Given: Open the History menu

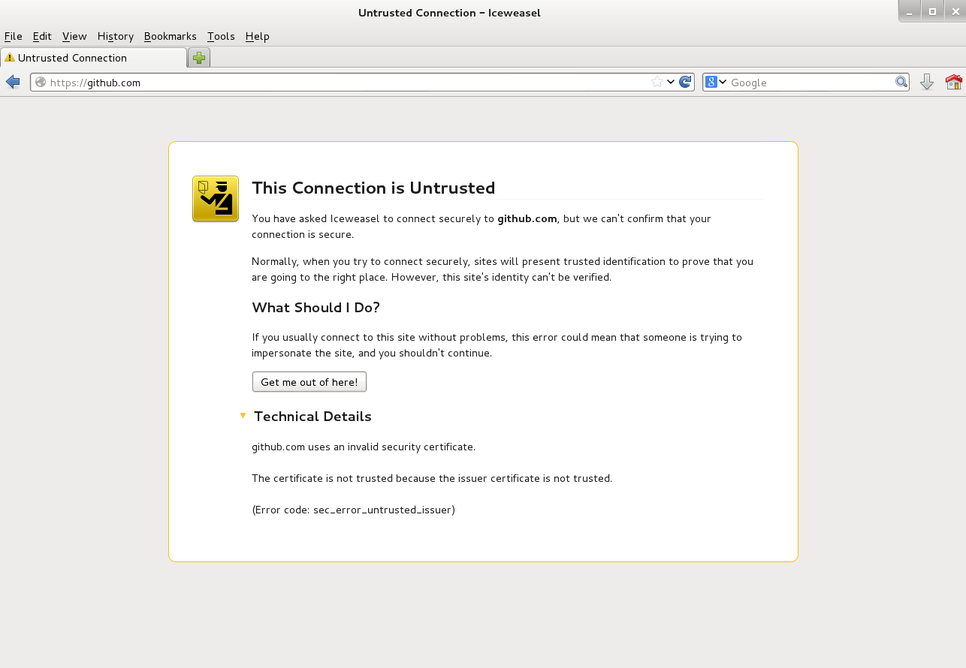Looking at the screenshot, I should point(116,36).
